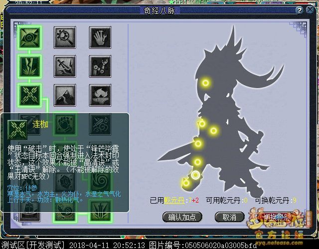Open the yellow 乾元丹 link
The image size is (319, 249).
[x=174, y=200]
